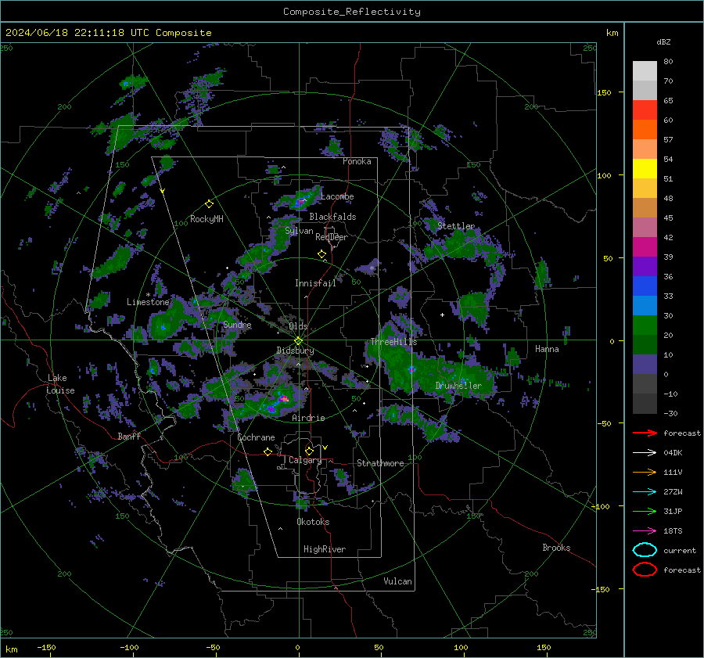The image size is (704, 658).
Task: Click the Okotoks label
Action: [x=313, y=522]
